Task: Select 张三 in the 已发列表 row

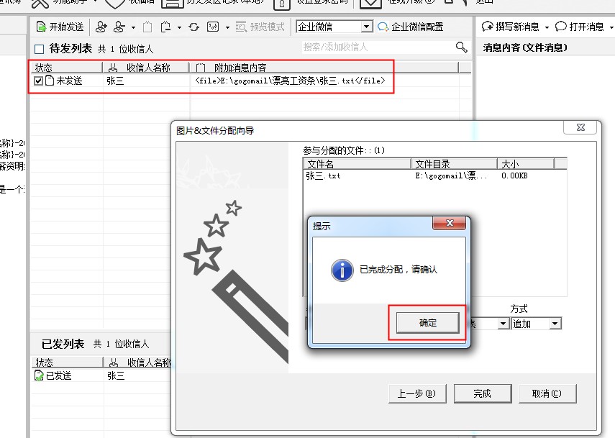Action: (116, 375)
